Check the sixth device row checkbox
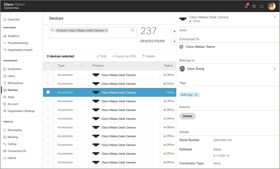This screenshot has height=169, width=280. click(x=48, y=118)
